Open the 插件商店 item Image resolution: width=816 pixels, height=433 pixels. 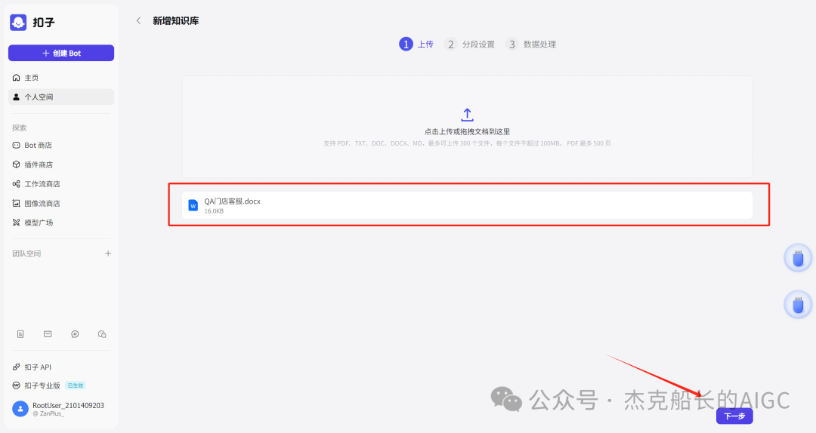[61, 164]
